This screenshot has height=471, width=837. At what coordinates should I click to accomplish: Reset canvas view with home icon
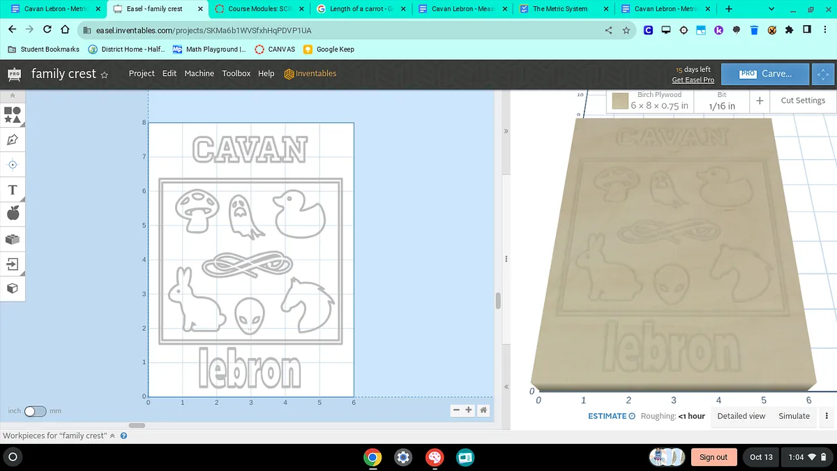pos(483,410)
